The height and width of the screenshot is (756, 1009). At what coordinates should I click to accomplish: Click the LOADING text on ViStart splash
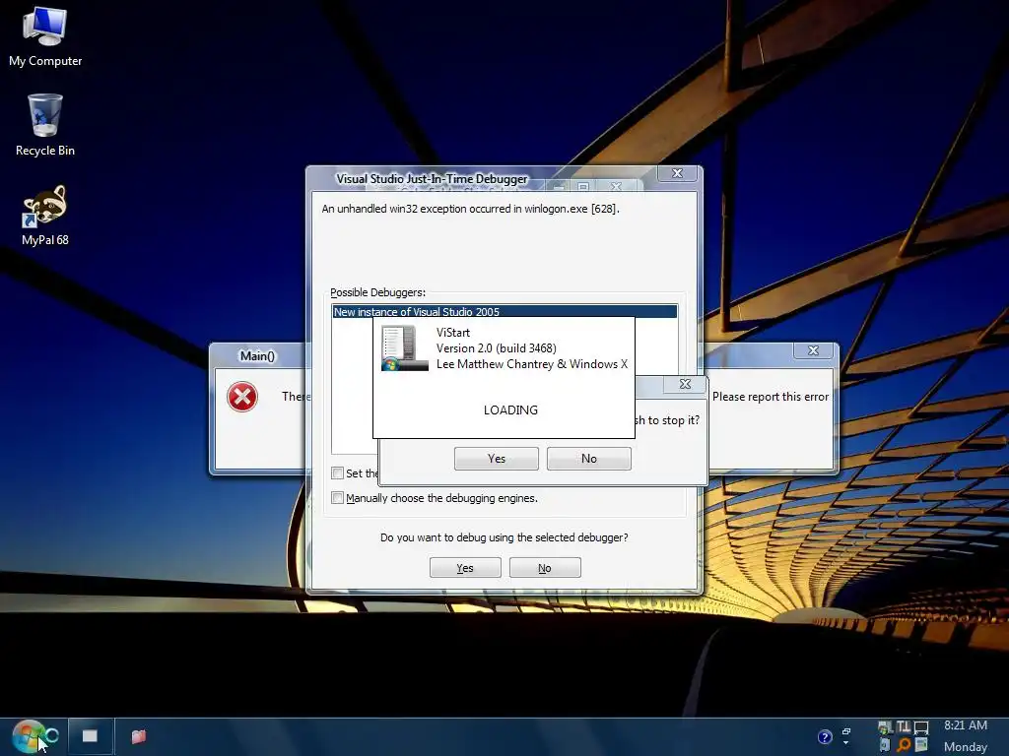(511, 410)
